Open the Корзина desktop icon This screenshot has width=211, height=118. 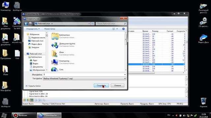click(x=203, y=103)
